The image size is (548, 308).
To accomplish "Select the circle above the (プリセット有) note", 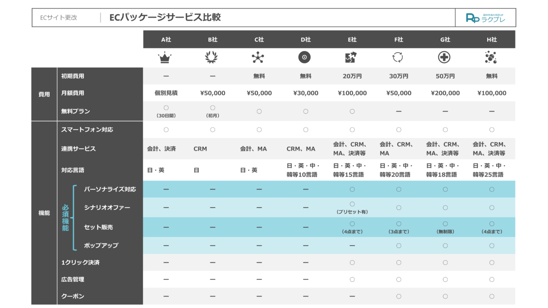I will (352, 204).
